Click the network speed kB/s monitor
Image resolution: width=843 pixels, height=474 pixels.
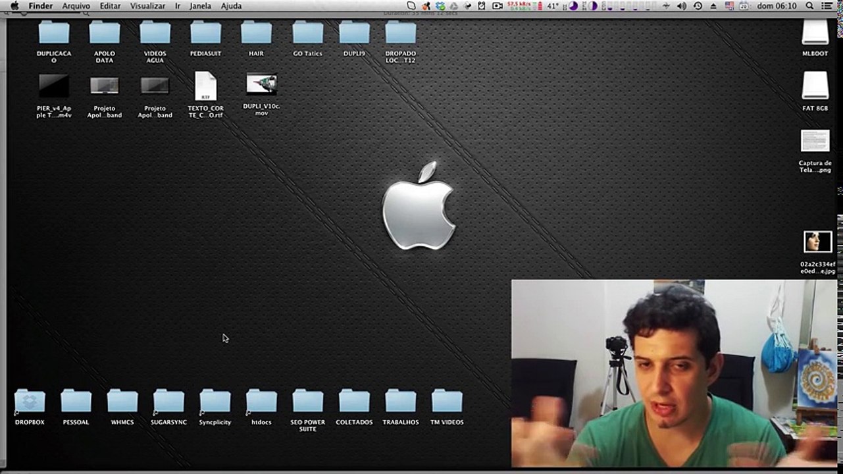[x=519, y=6]
